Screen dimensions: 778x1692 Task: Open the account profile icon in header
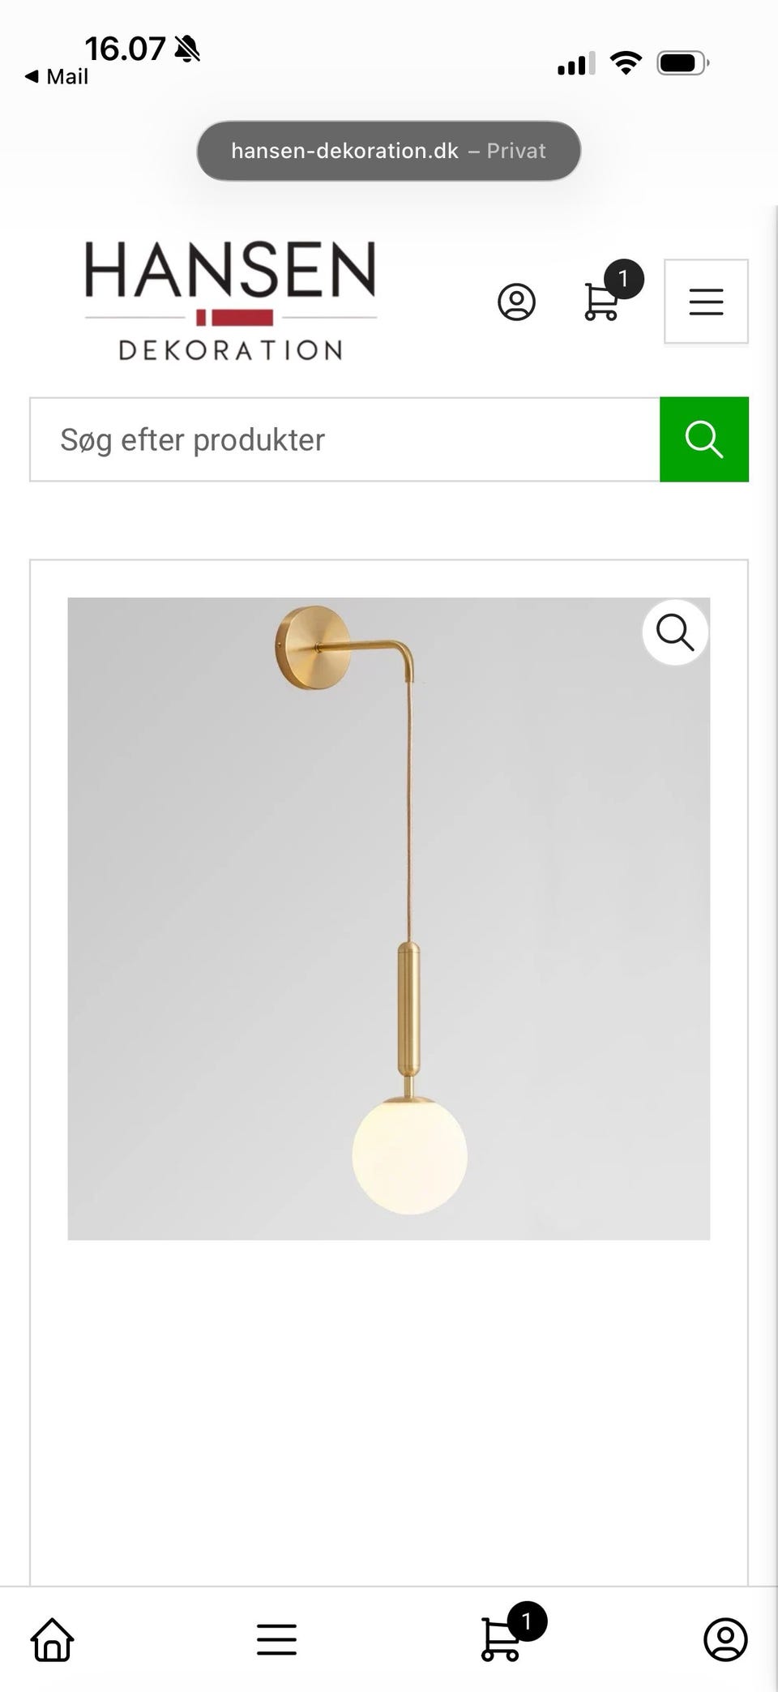516,302
